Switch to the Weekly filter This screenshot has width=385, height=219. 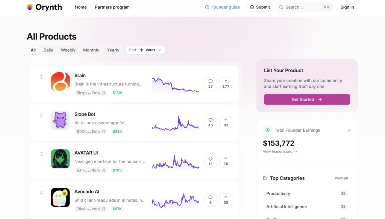[68, 50]
